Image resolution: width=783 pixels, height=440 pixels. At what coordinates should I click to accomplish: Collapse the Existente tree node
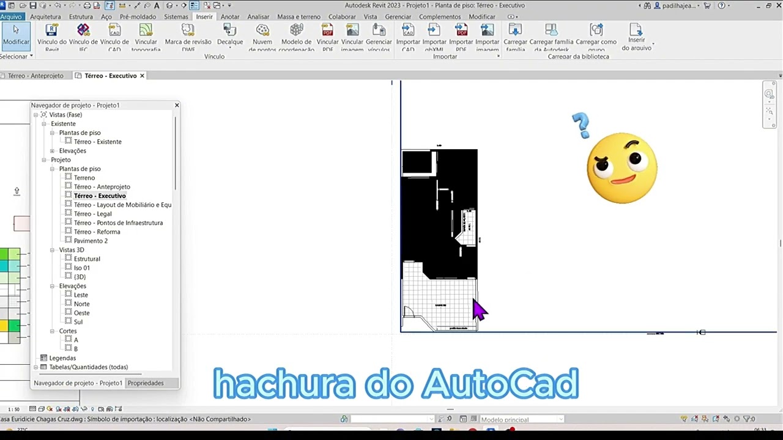tap(44, 124)
